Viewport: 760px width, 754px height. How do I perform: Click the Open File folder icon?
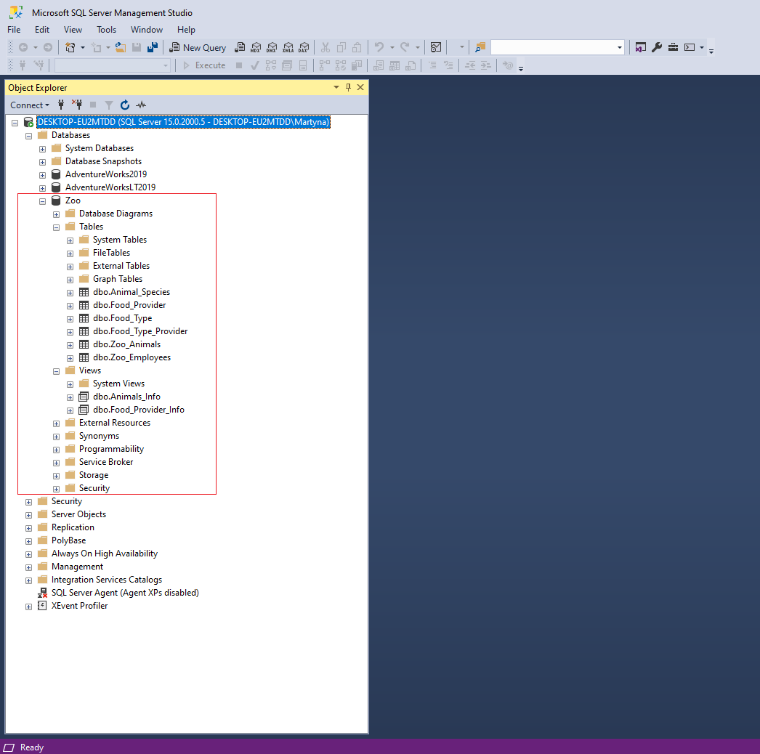click(x=120, y=47)
